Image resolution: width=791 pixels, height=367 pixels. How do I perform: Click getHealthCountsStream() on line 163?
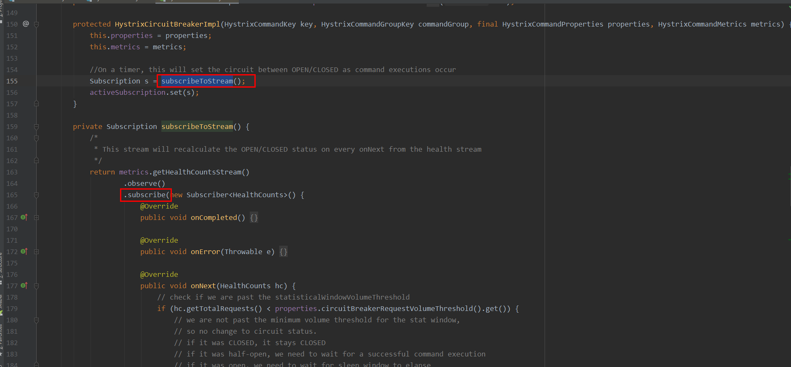(201, 172)
